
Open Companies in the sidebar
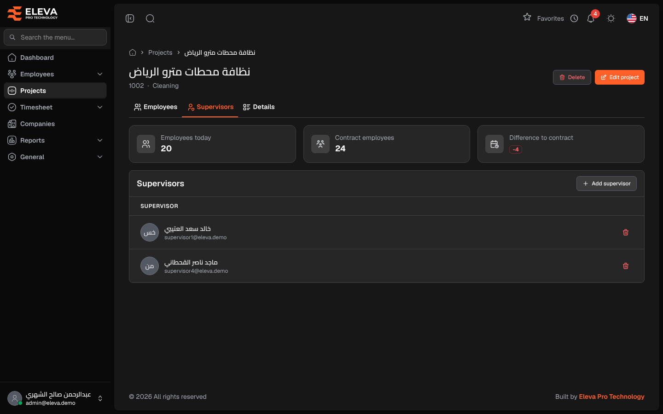[55, 124]
